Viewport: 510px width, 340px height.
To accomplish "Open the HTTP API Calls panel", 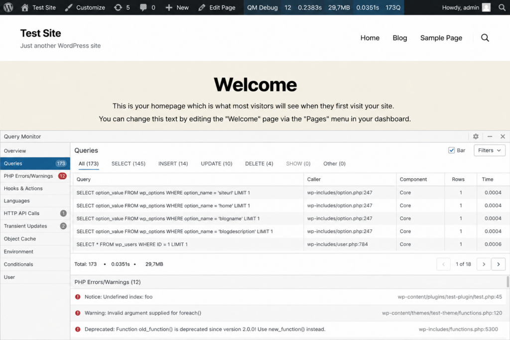I will pyautogui.click(x=35, y=213).
